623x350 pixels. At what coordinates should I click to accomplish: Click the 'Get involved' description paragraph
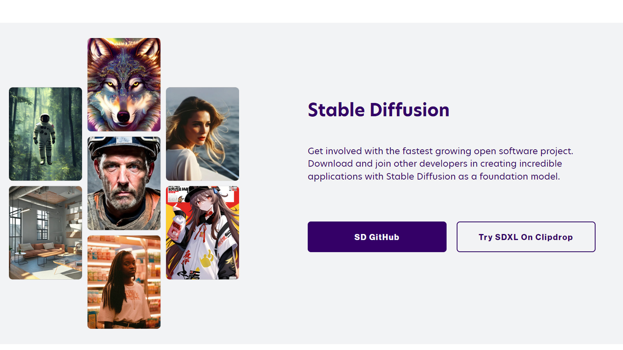(x=440, y=164)
